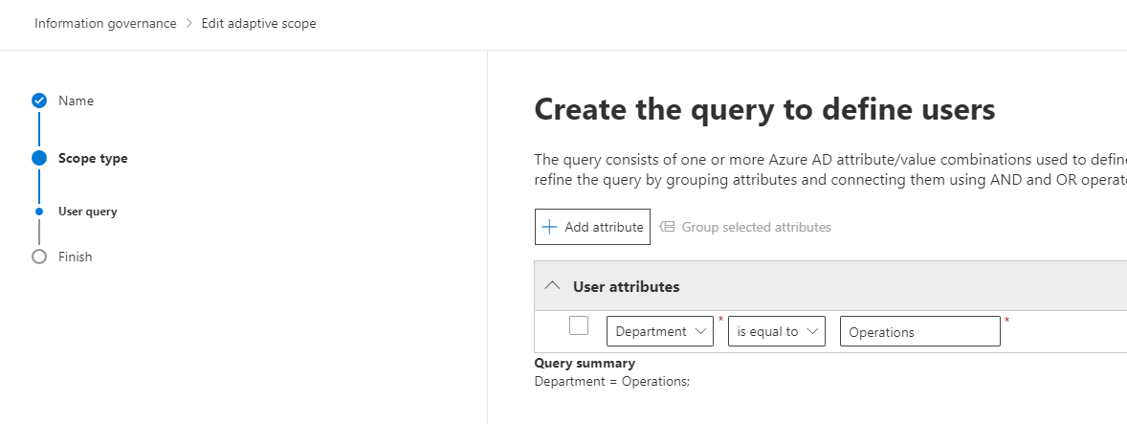Collapse the User attributes section chevron
This screenshot has height=424, width=1127.
[552, 286]
